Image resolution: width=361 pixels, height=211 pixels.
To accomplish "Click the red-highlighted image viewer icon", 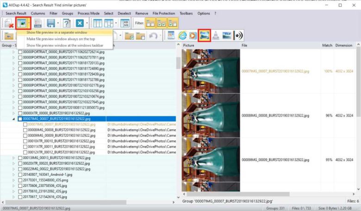I will click(204, 35).
